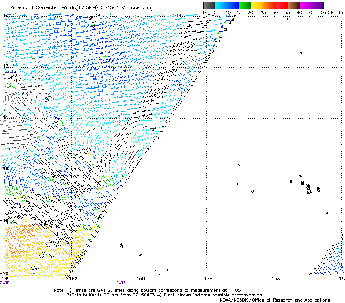
Task: Click the '-153' longitude axis label
Action: click(274, 279)
